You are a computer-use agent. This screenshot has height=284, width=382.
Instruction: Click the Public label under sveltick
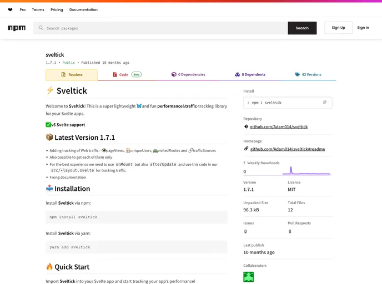coord(69,63)
